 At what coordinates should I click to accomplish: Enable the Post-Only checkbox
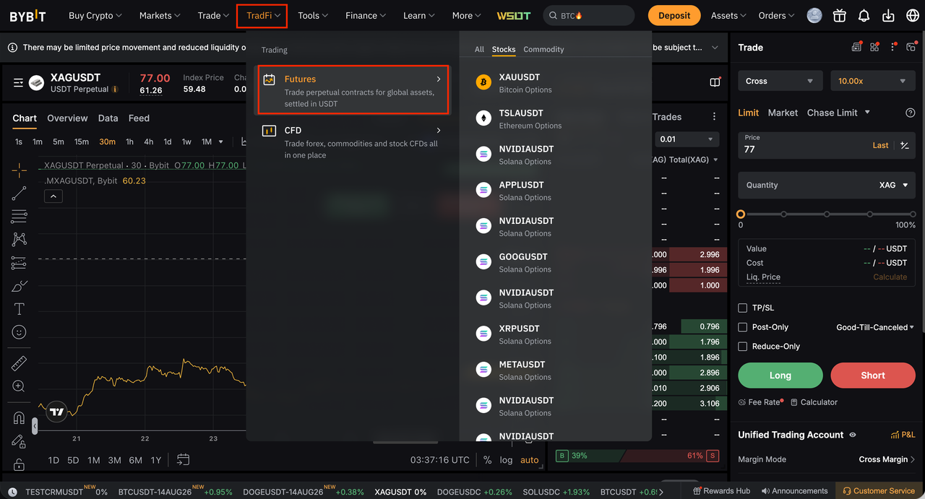pyautogui.click(x=742, y=327)
